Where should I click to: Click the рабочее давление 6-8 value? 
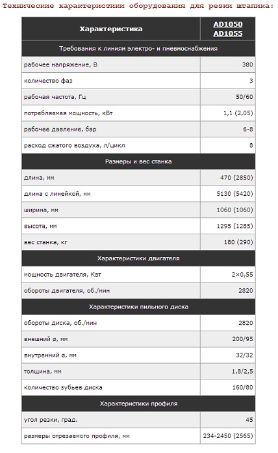[x=247, y=129]
